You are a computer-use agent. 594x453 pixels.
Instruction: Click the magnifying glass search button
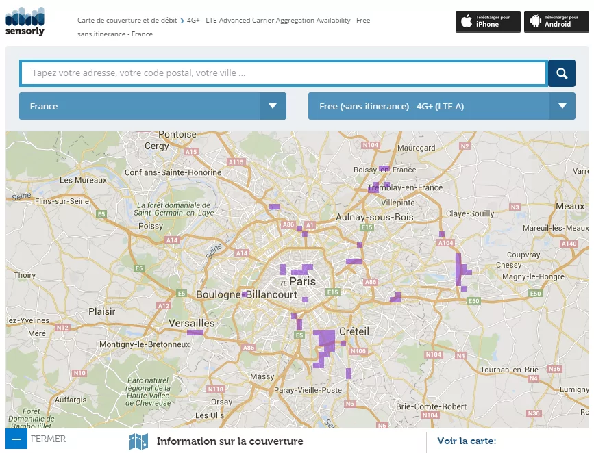[x=561, y=74]
